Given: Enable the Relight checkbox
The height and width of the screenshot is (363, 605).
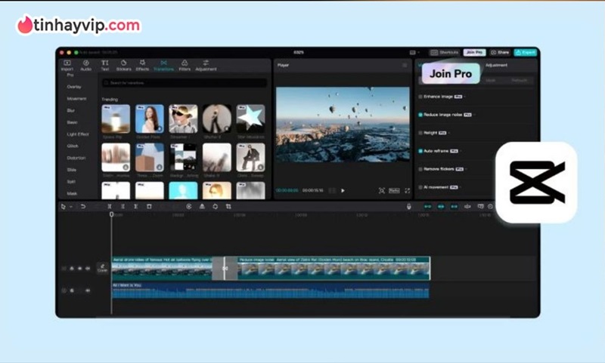Looking at the screenshot, I should coord(420,133).
